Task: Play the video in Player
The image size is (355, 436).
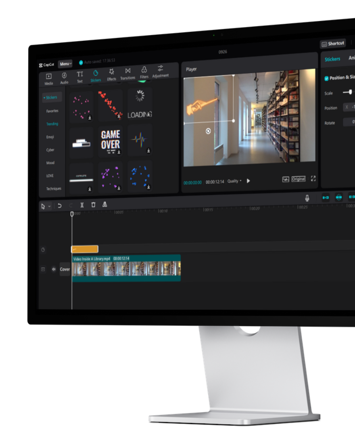Action: click(x=248, y=181)
